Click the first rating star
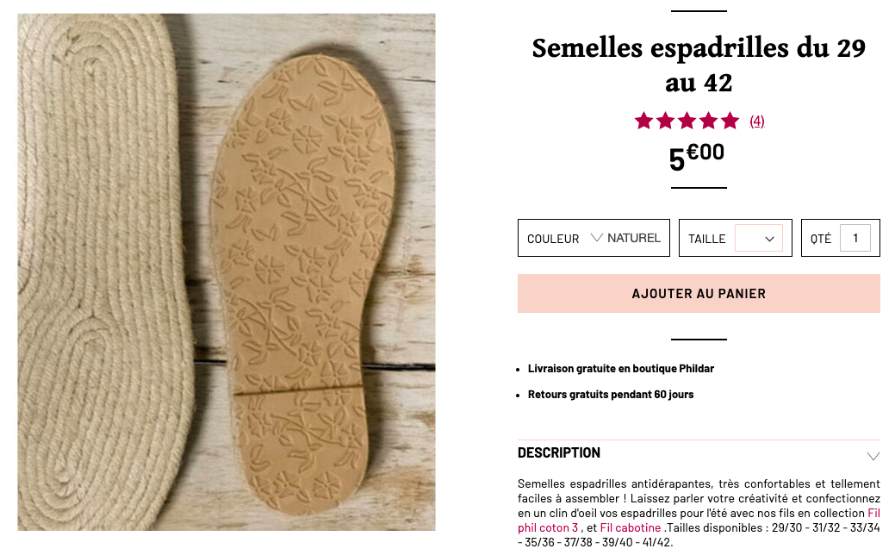895x555 pixels. [x=643, y=121]
